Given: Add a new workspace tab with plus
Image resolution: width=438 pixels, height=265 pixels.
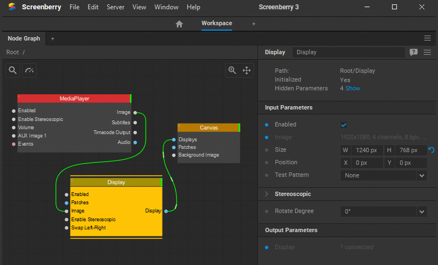Looking at the screenshot, I should click(253, 24).
